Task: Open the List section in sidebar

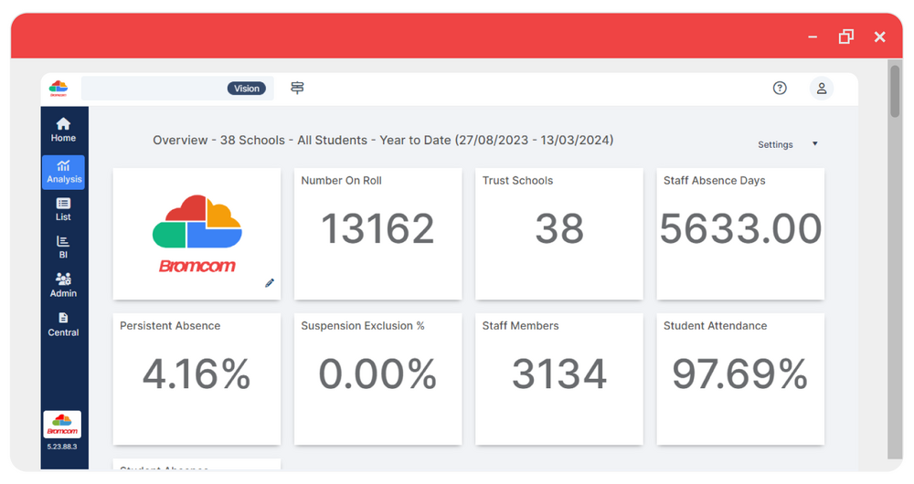Action: [x=63, y=209]
